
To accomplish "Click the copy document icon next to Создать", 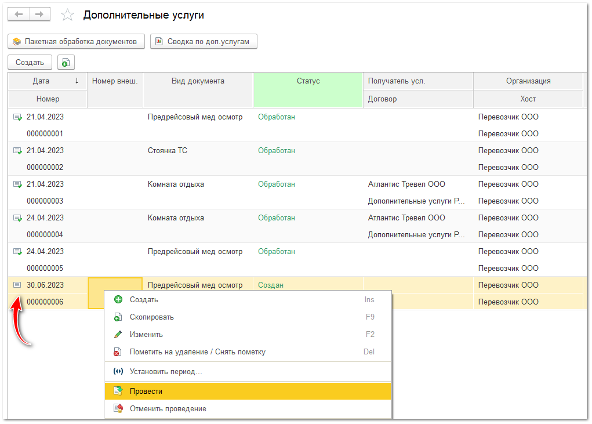I will click(66, 63).
